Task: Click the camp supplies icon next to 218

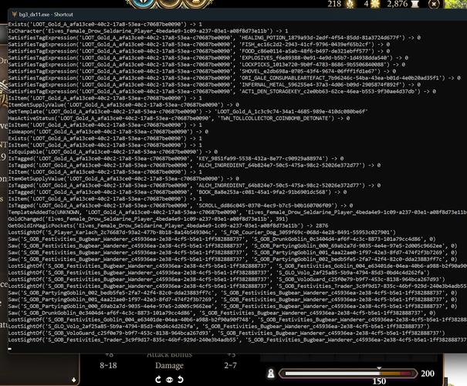Action: click(350, 4)
